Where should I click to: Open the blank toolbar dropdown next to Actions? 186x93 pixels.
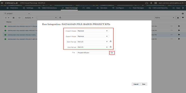pos(47,18)
